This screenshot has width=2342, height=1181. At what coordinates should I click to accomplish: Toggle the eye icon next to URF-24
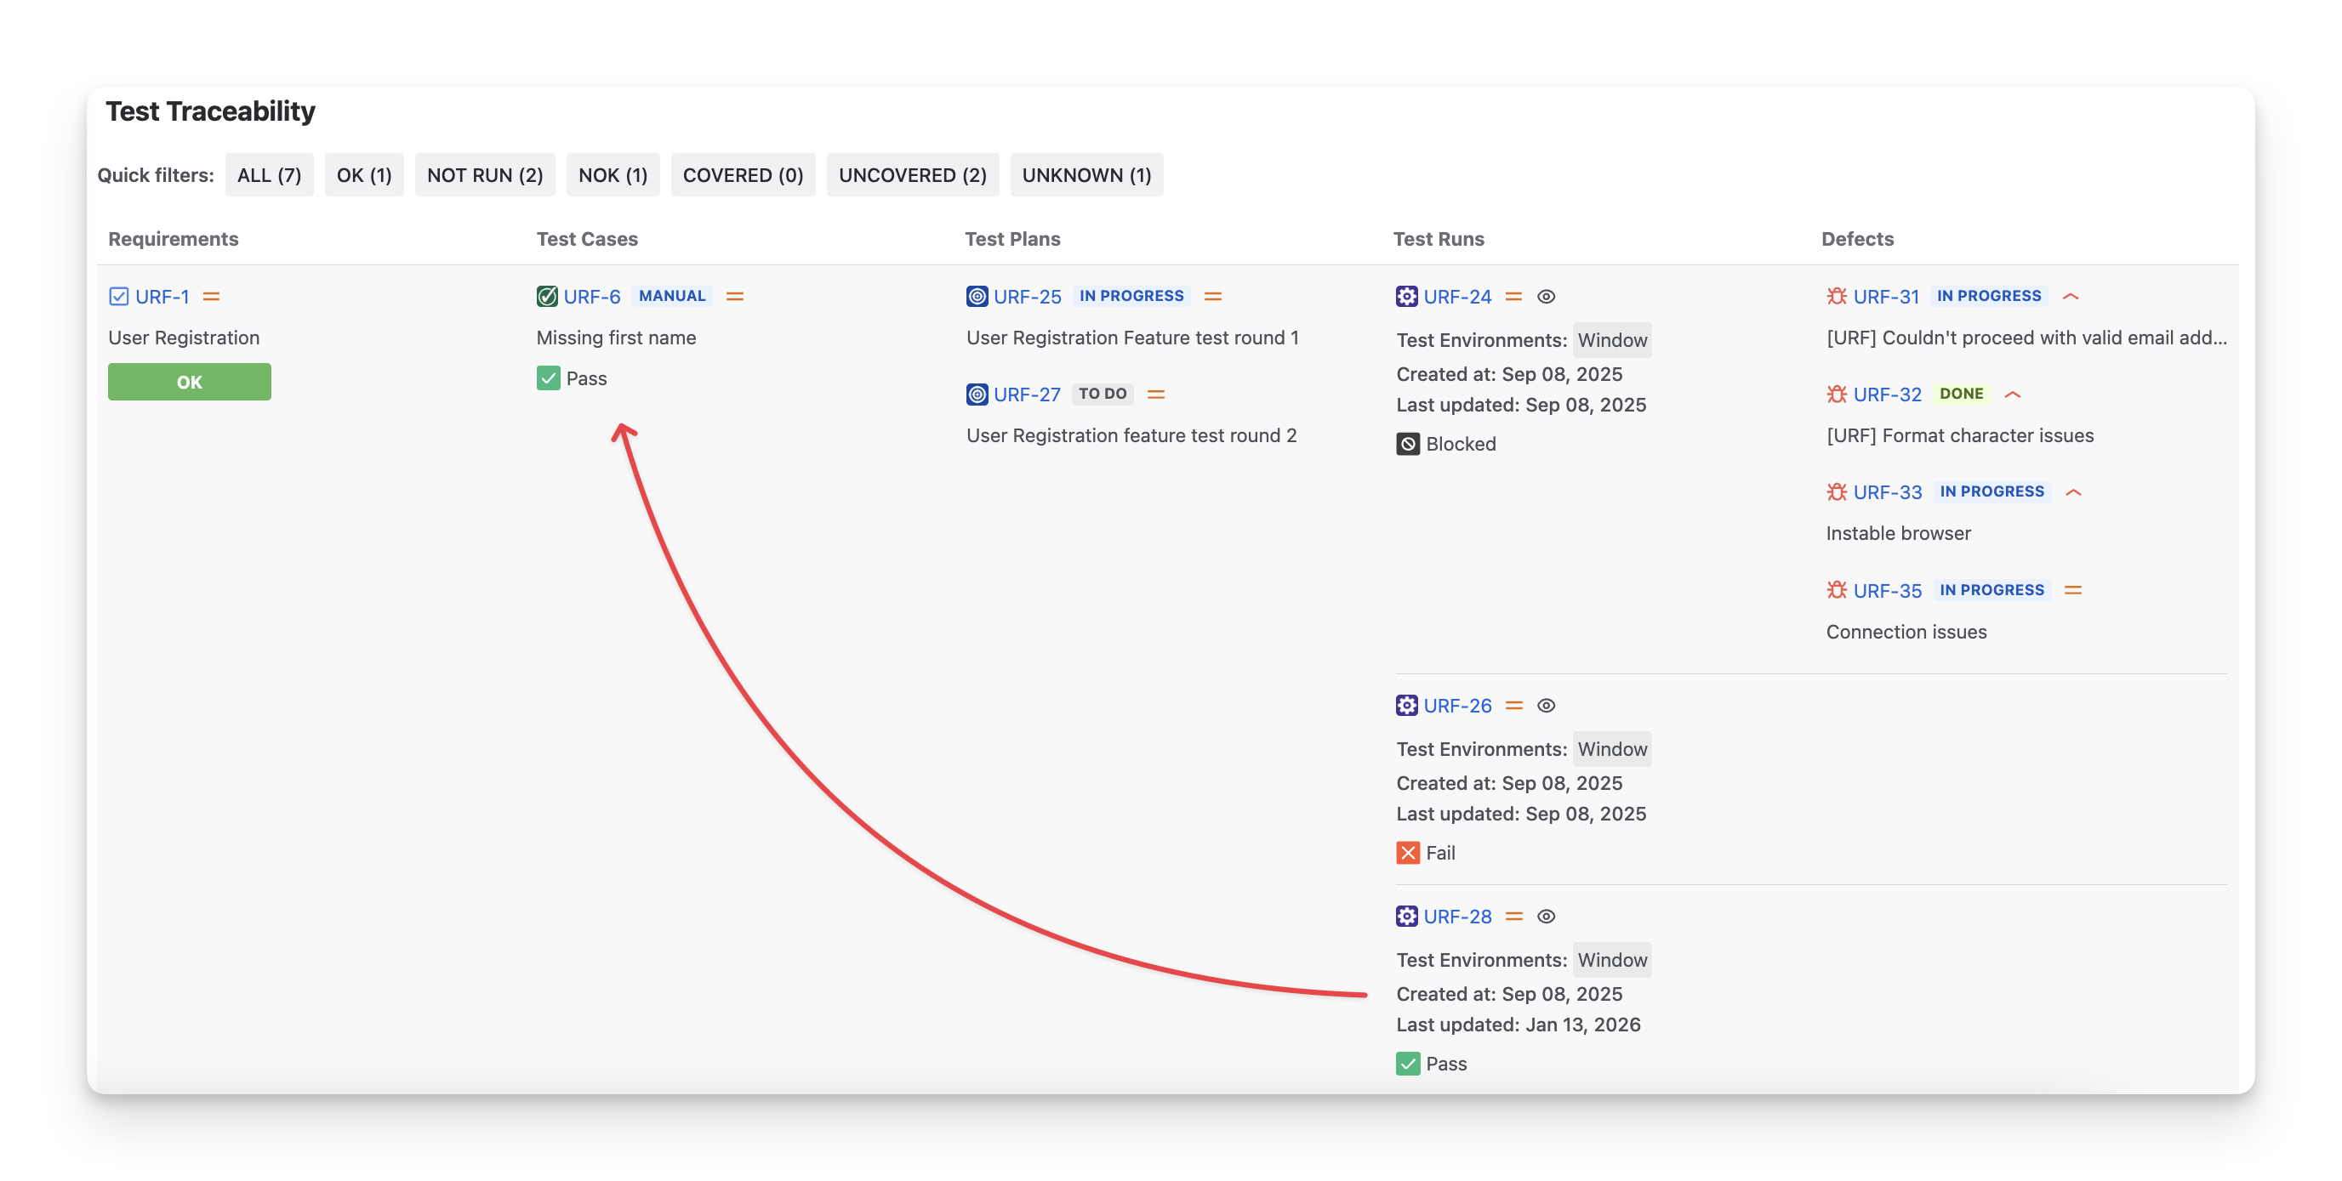click(x=1546, y=296)
